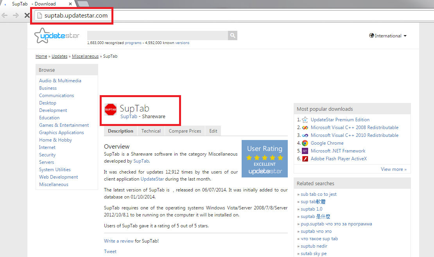Click the Google Chrome icon in popular downloads

[305, 143]
